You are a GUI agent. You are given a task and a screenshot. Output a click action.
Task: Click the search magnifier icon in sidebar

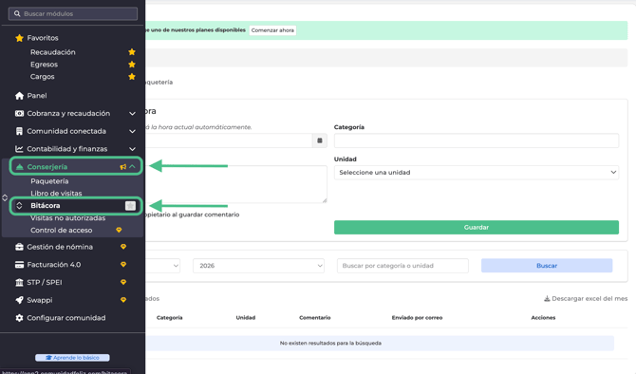[x=17, y=14]
